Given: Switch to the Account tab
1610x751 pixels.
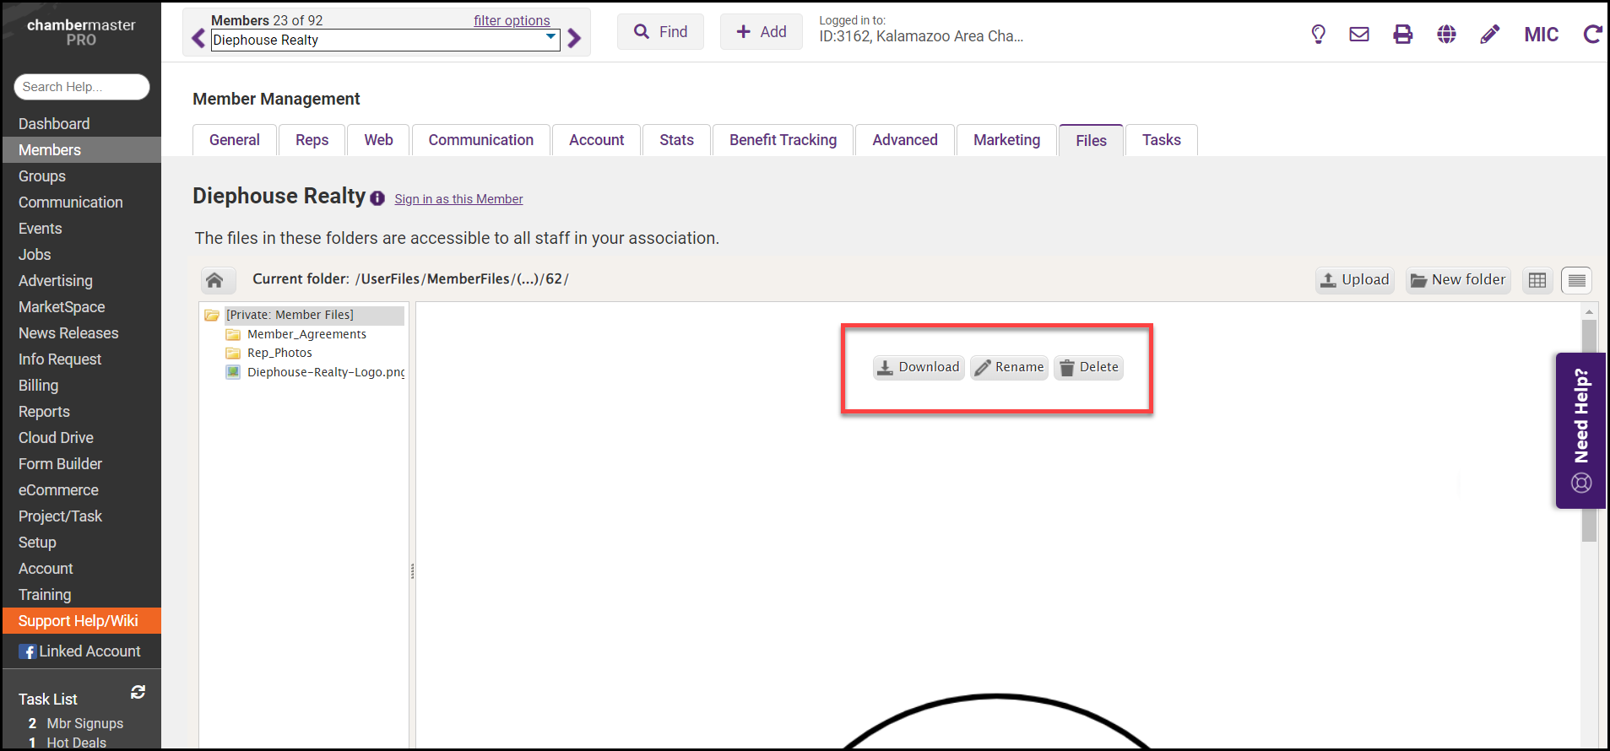Looking at the screenshot, I should [597, 140].
